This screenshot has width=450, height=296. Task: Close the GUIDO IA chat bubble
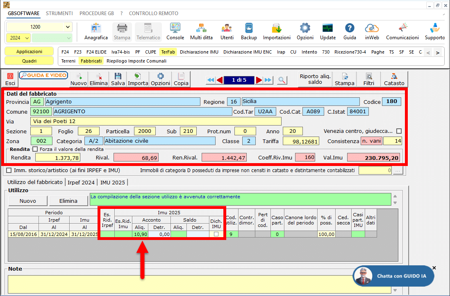point(434,268)
